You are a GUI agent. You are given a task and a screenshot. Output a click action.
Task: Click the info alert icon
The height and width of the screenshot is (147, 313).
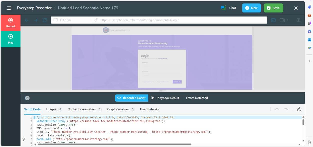tap(27, 98)
